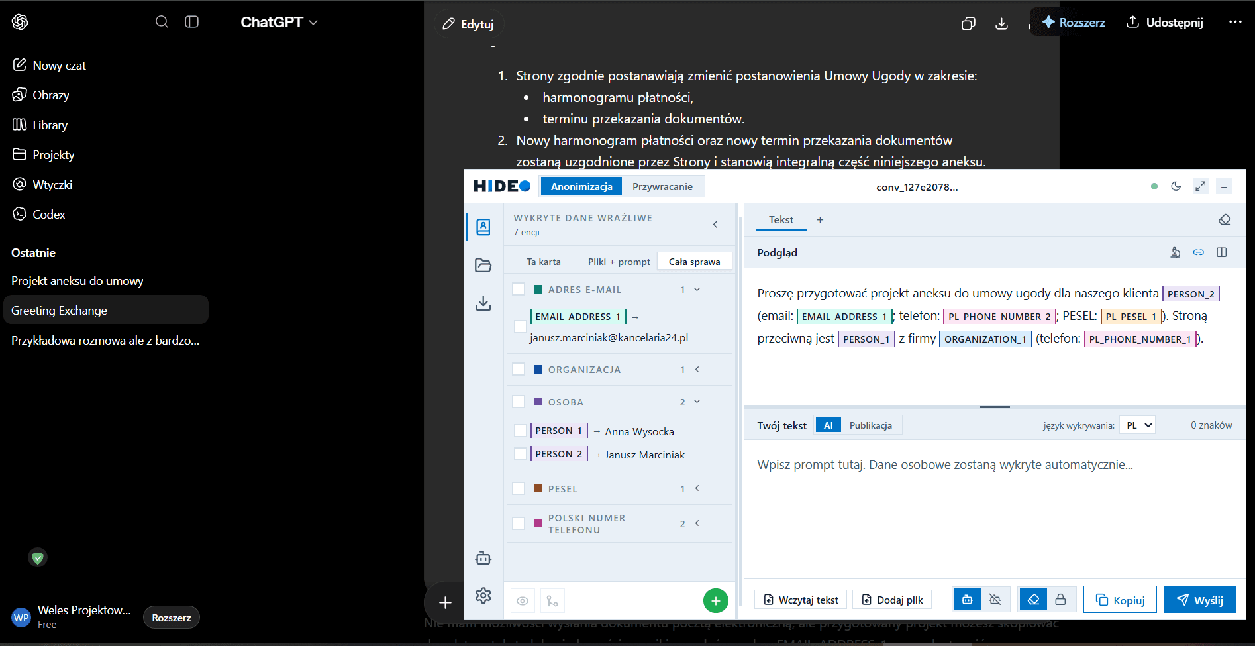Check the PERSON_2 Janusz Marciniak checkbox
Screen dimensions: 1255x646
[521, 454]
